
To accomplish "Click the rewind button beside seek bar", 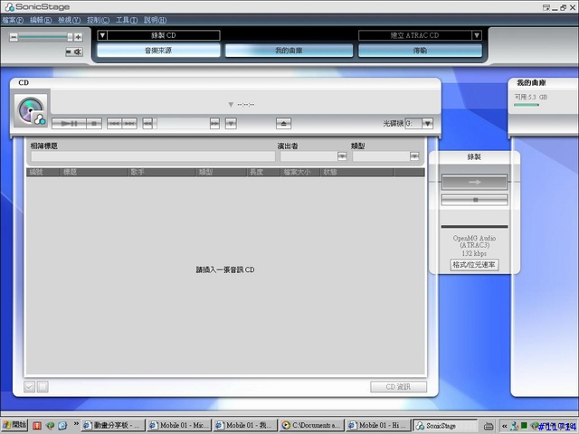I will tap(147, 123).
